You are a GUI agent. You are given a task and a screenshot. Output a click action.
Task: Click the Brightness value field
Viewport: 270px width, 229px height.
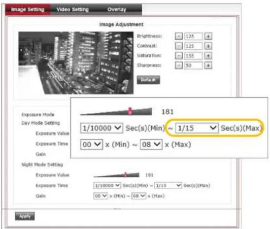(x=194, y=36)
